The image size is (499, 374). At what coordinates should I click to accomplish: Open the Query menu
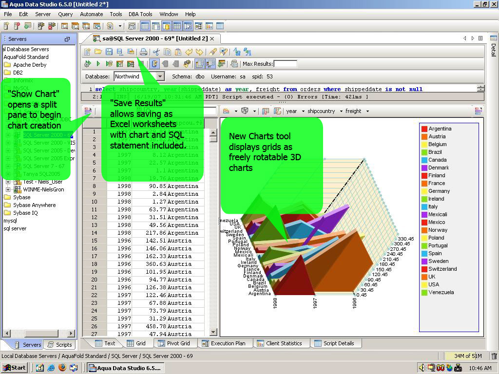(x=65, y=14)
